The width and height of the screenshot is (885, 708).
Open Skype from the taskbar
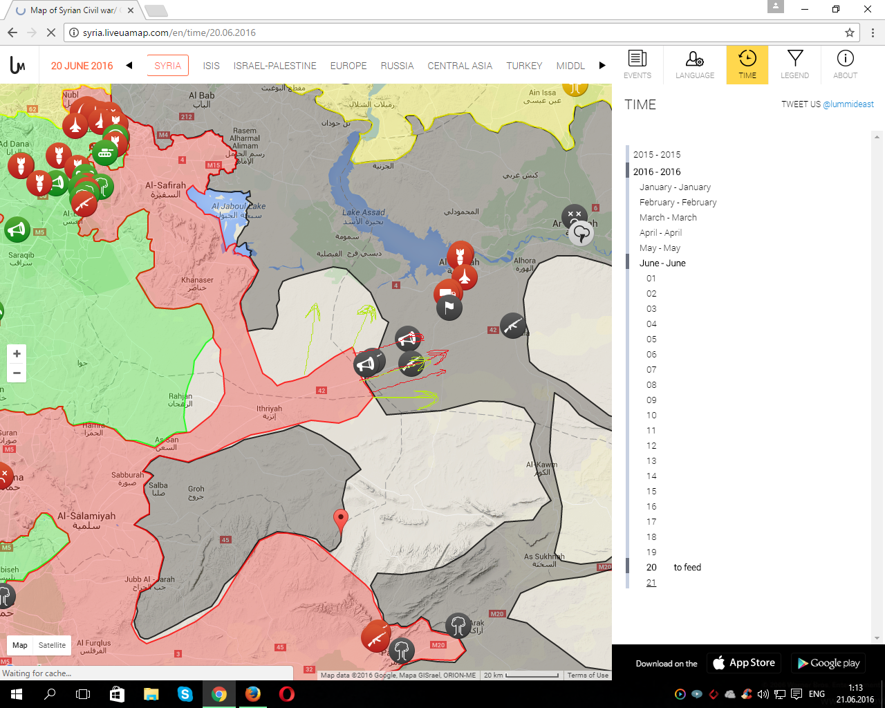point(185,694)
